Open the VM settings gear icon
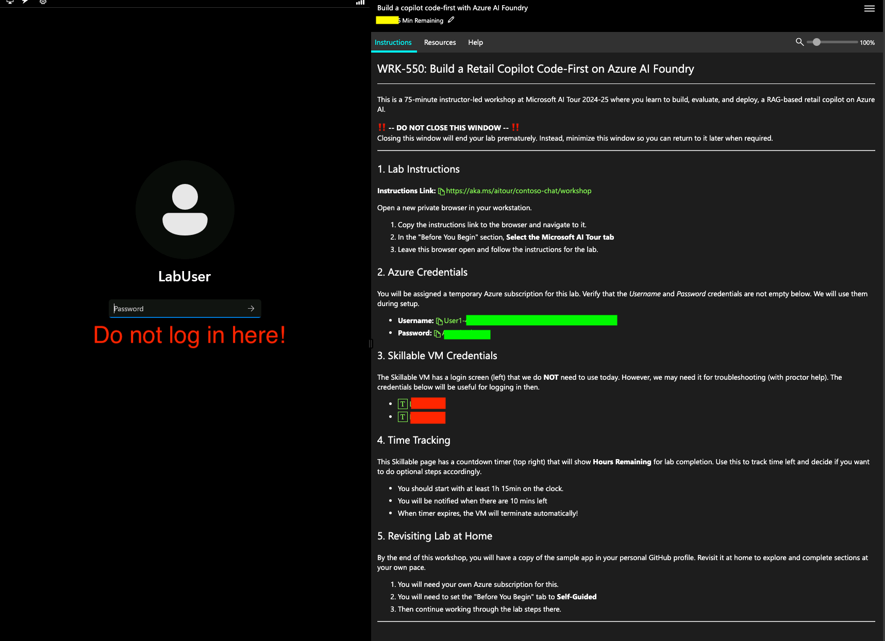 coord(43,2)
